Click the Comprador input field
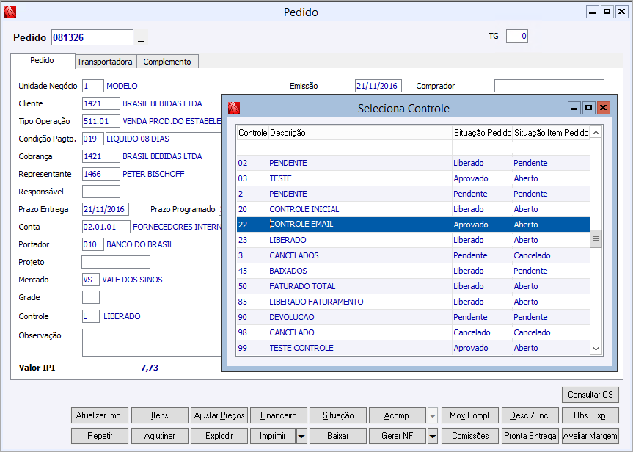Image resolution: width=633 pixels, height=452 pixels. click(x=549, y=86)
